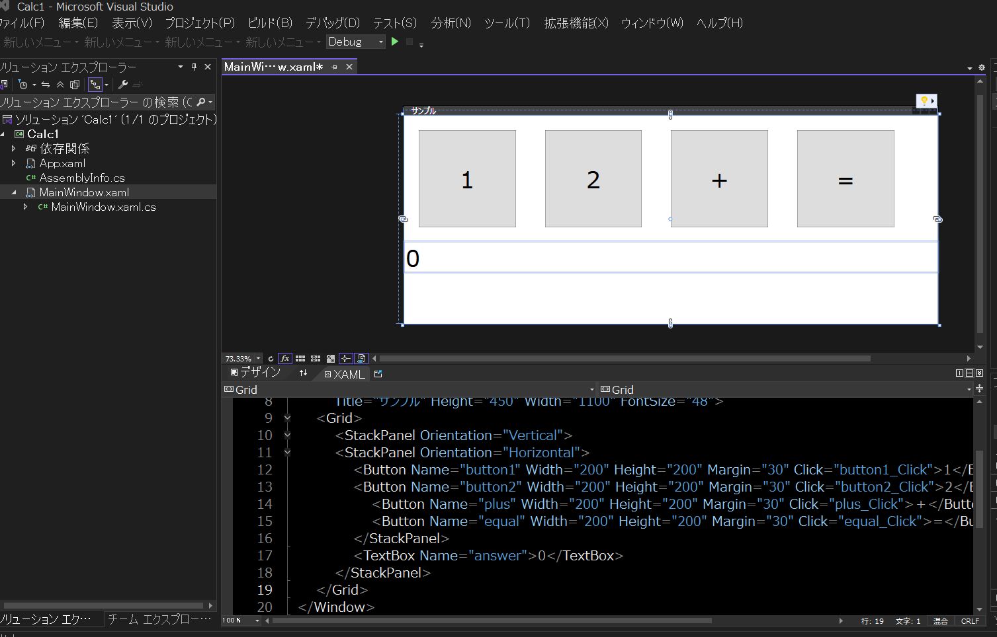Switch to チーム エクスプローラー tab

(x=159, y=619)
